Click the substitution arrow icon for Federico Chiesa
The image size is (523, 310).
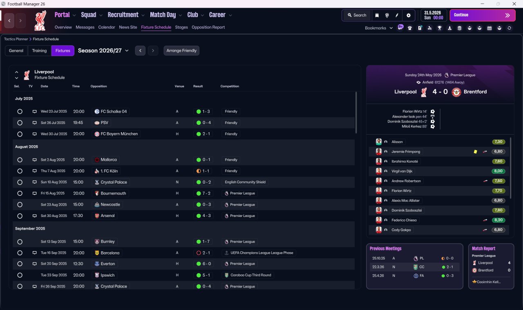point(485,220)
